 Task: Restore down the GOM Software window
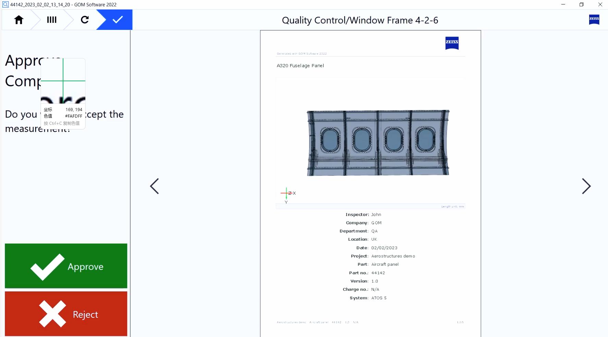click(x=582, y=4)
